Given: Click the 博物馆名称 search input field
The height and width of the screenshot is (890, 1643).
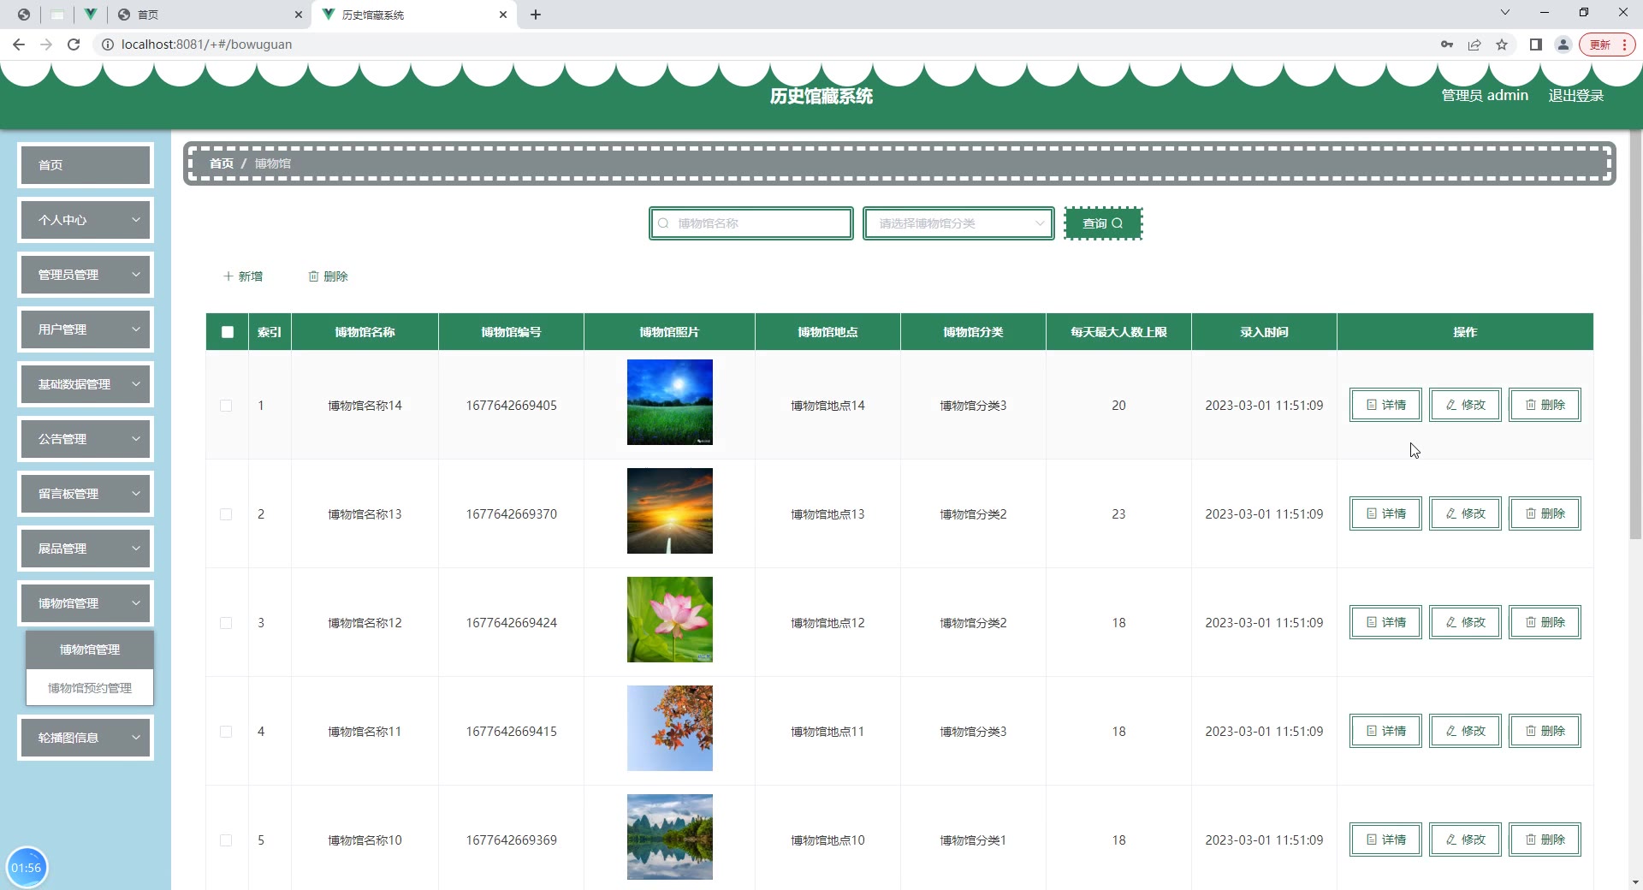Looking at the screenshot, I should (751, 223).
